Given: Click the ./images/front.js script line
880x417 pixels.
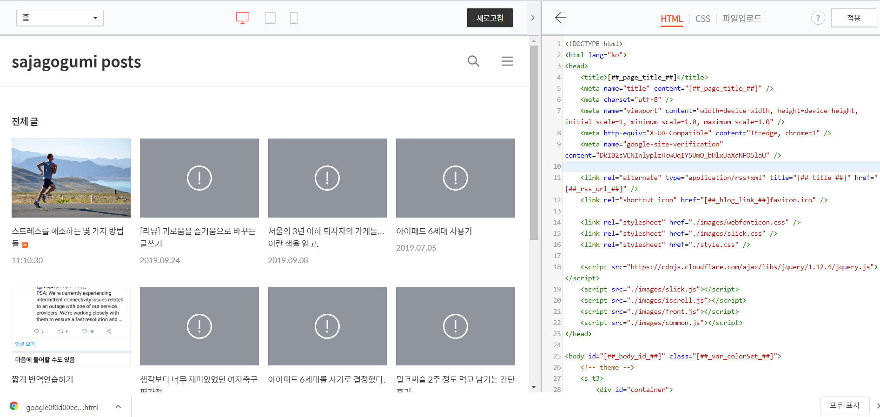Looking at the screenshot, I should [659, 311].
